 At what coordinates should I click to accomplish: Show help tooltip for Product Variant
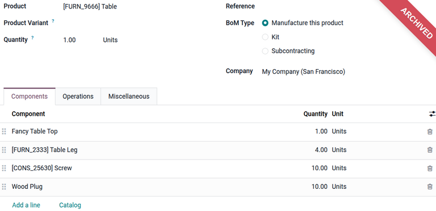click(x=53, y=21)
